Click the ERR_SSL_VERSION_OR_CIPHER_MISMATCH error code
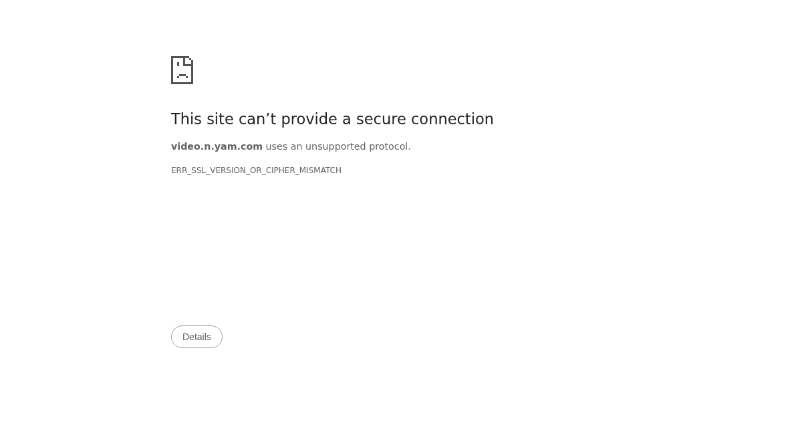802x421 pixels. [256, 170]
